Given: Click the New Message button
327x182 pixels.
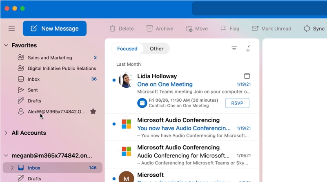Looking at the screenshot, I should pyautogui.click(x=55, y=29).
